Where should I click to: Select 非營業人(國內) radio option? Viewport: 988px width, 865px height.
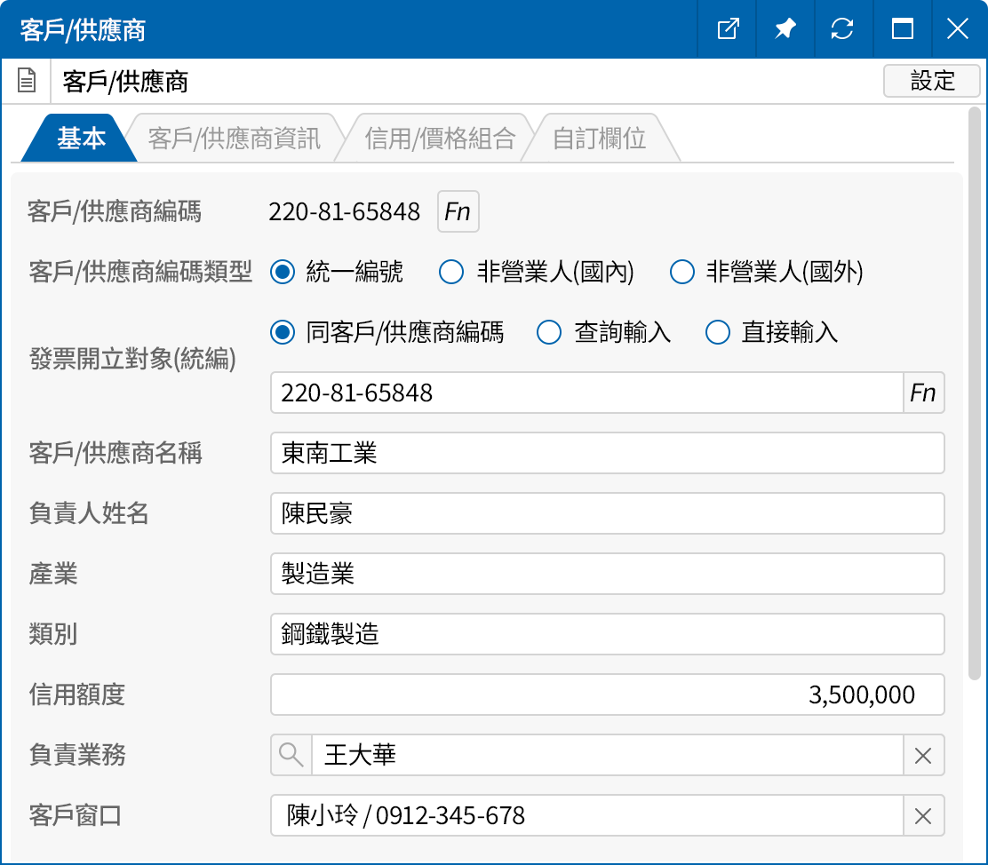point(452,272)
